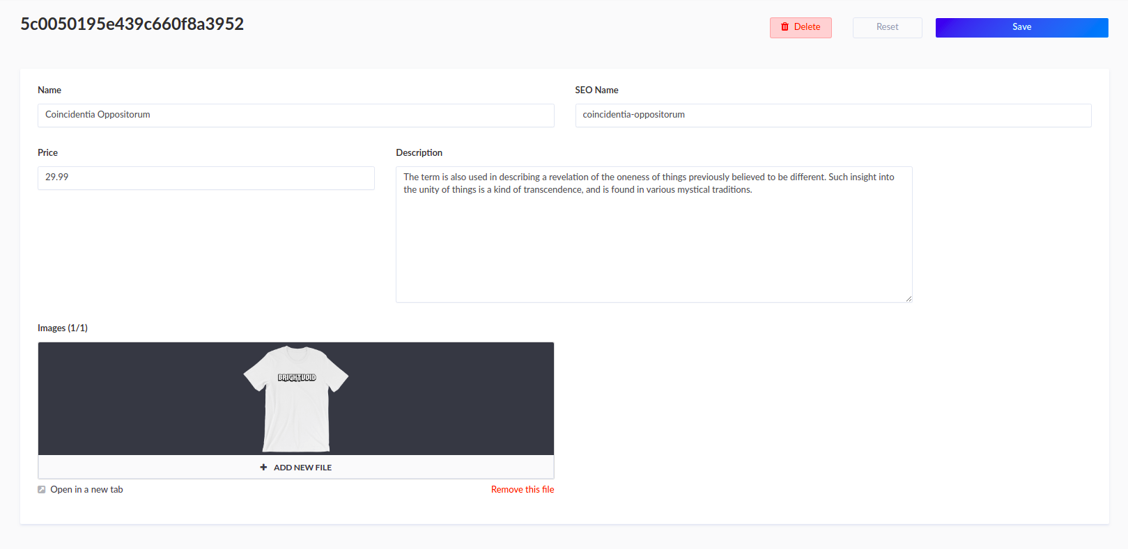1128x549 pixels.
Task: Select the product ID heading 5c0050195e439c660f8a3952
Action: pos(133,24)
